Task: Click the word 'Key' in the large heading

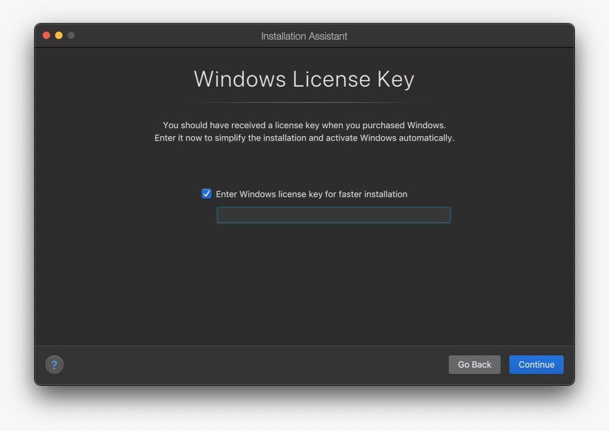Action: pos(395,80)
